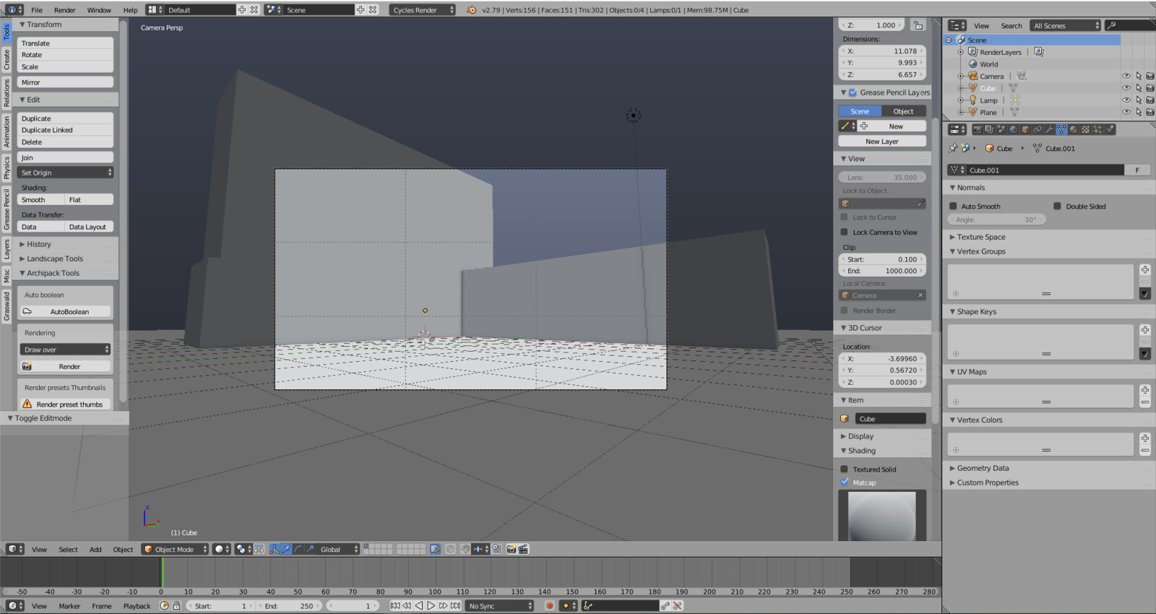This screenshot has width=1156, height=614.
Task: Open the Help menu
Action: (x=130, y=10)
